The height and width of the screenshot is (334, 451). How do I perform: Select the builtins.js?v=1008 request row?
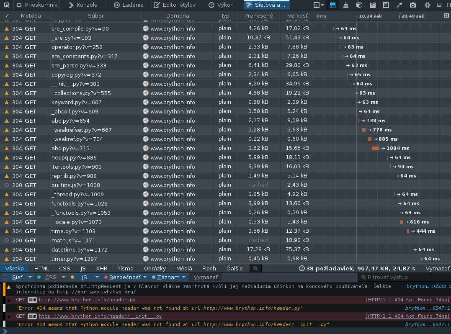coord(225,185)
